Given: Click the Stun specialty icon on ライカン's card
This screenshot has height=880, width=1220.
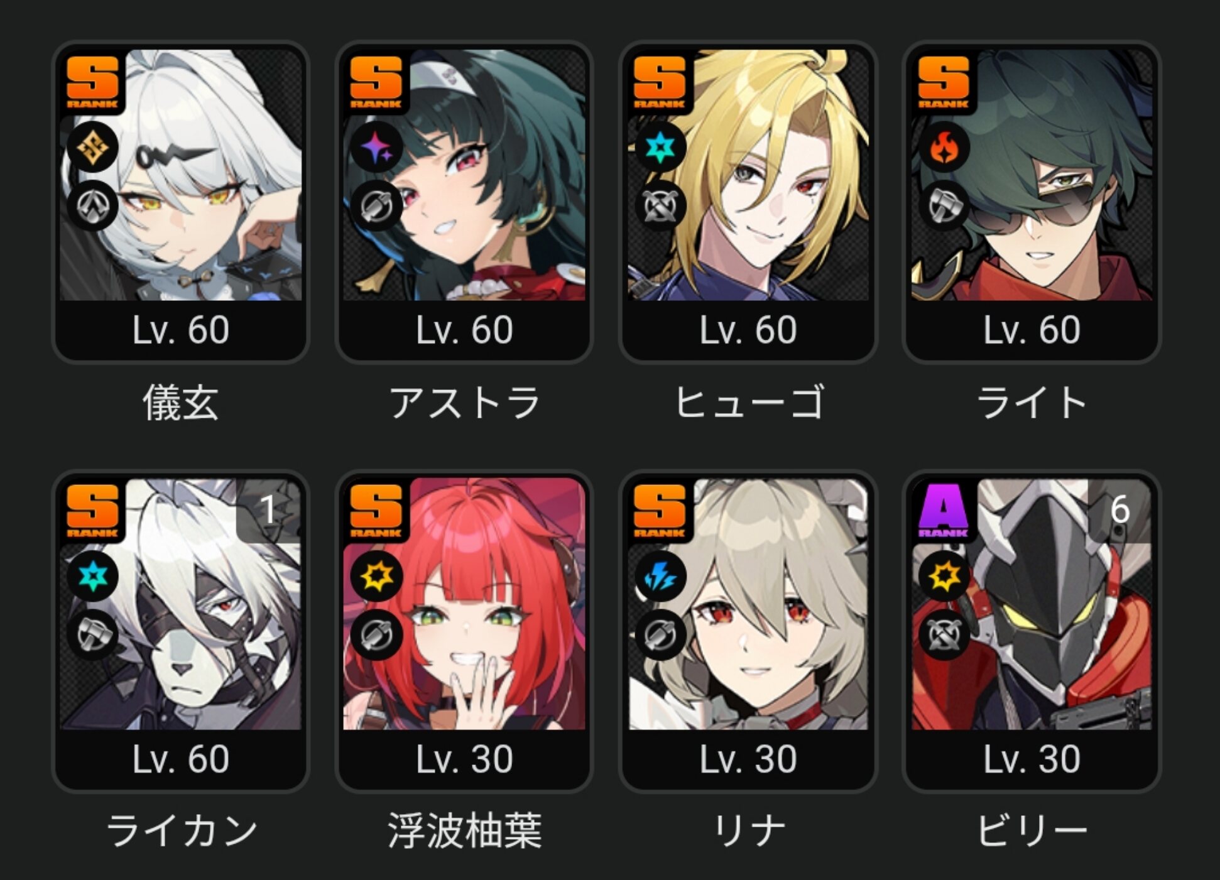Looking at the screenshot, I should tap(93, 635).
